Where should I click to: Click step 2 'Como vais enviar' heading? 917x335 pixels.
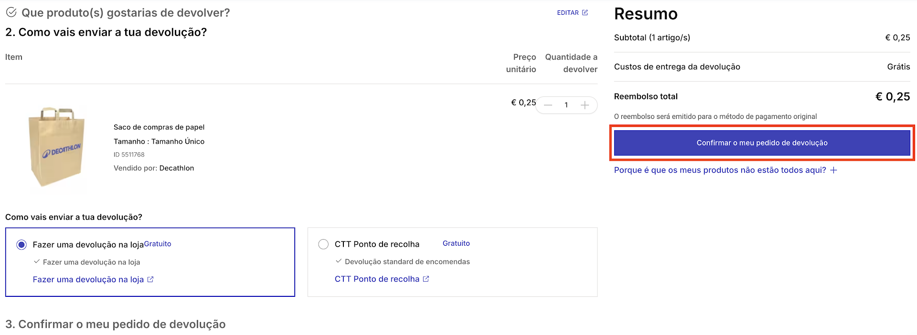(106, 32)
